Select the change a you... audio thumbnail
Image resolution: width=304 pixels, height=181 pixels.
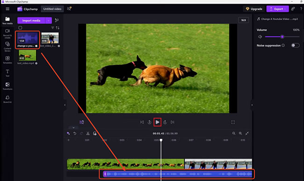[x=28, y=38]
